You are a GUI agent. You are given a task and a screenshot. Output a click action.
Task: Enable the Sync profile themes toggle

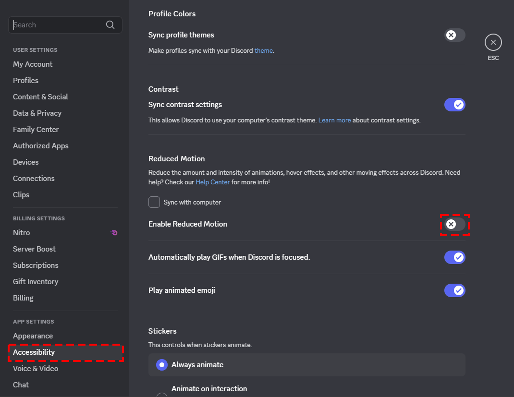click(454, 35)
